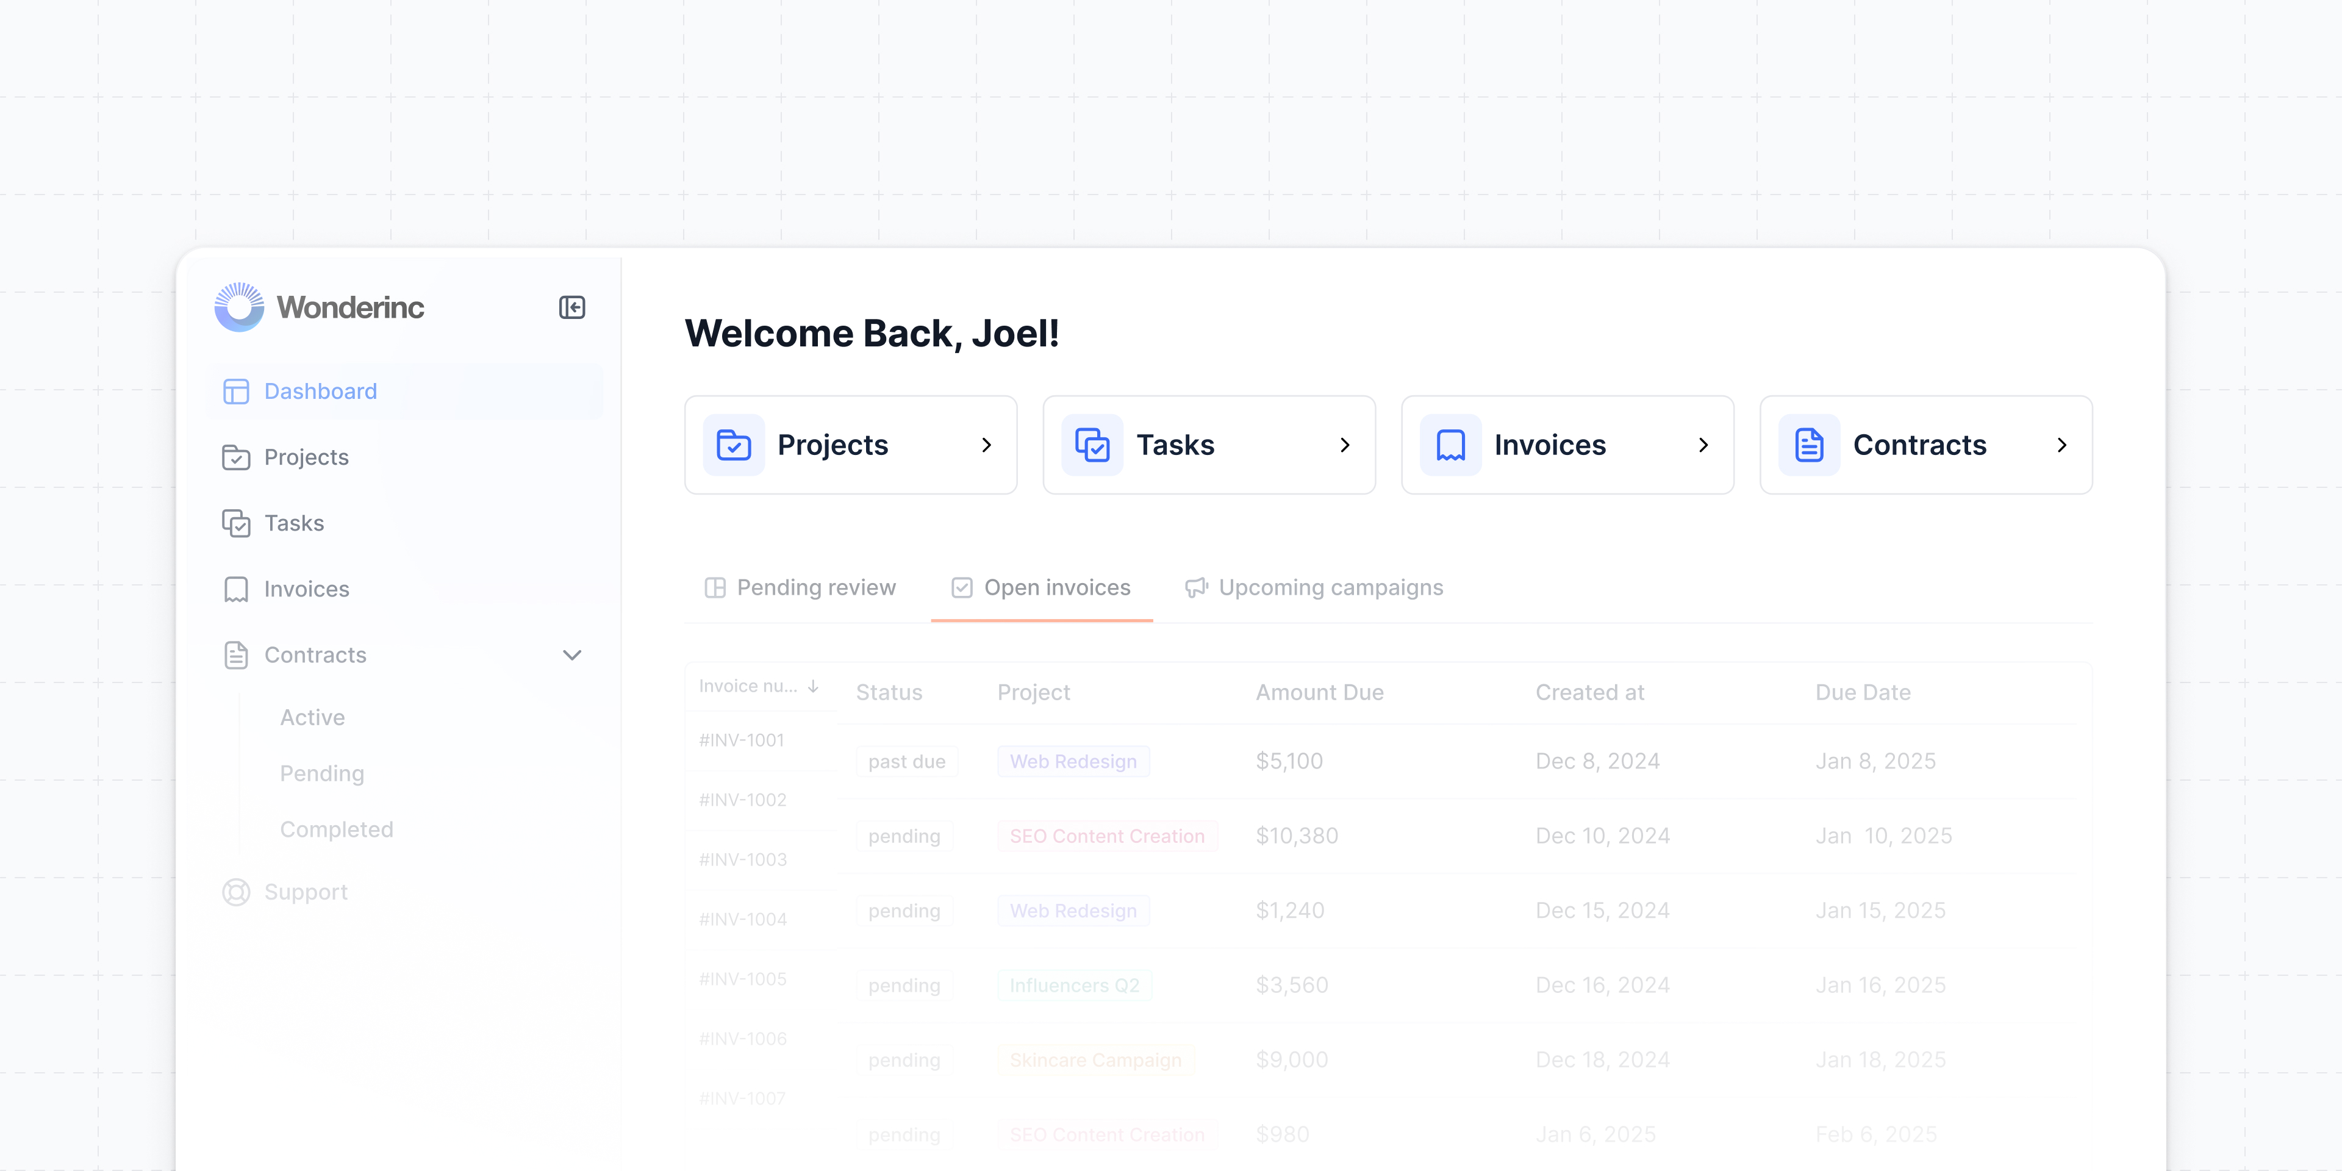Go to Dashboard in sidebar
This screenshot has width=2342, height=1171.
click(x=406, y=392)
